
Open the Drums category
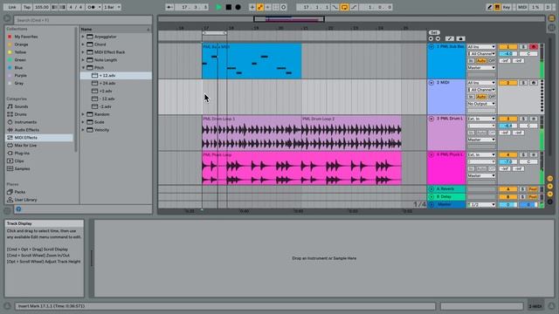20,114
